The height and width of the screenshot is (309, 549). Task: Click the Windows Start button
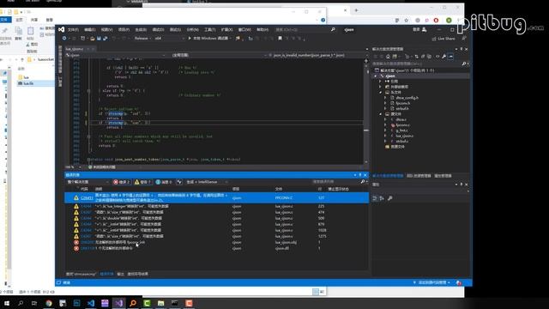(7, 303)
